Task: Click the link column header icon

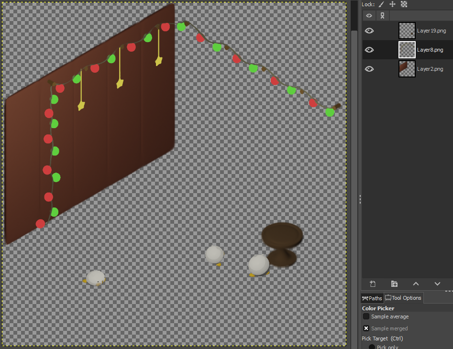Action: point(383,16)
